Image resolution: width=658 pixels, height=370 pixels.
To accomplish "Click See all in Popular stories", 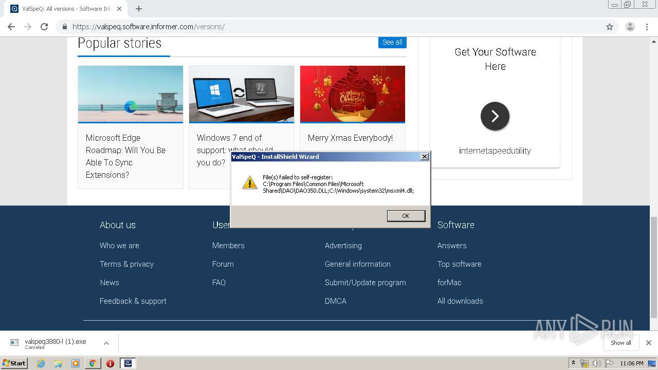I will pyautogui.click(x=392, y=42).
